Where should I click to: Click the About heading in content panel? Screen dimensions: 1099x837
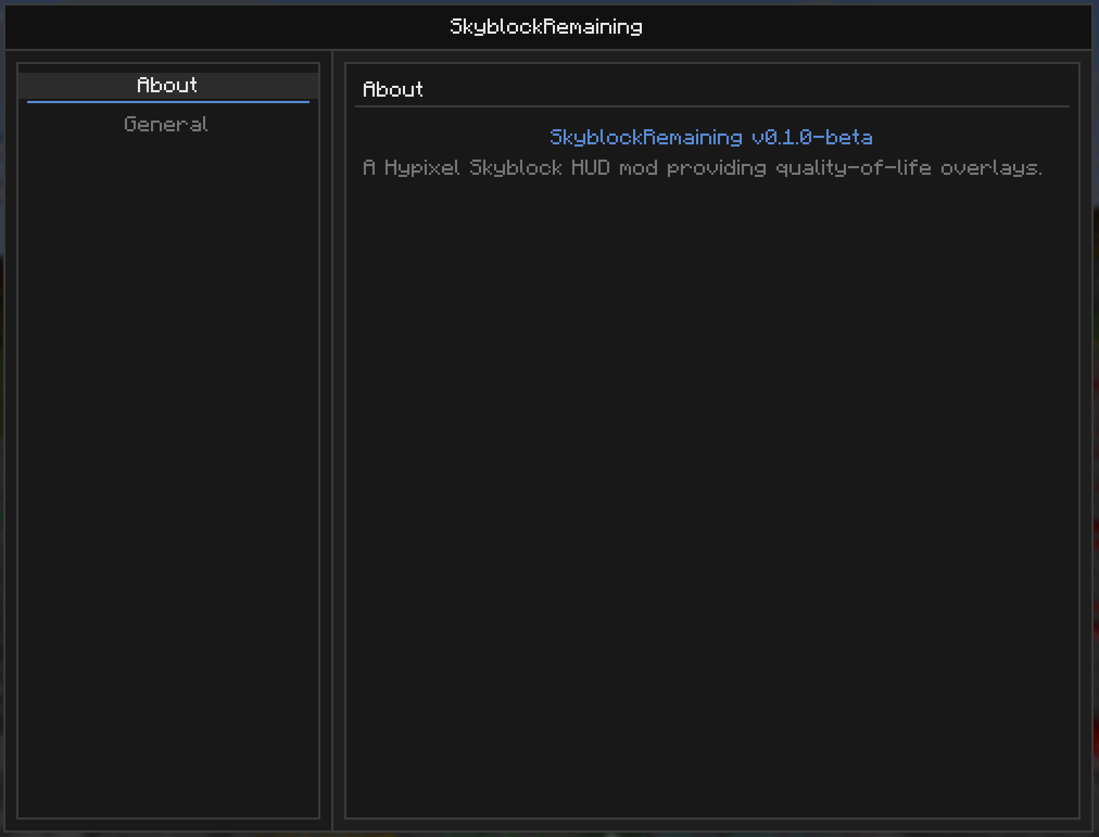pos(393,89)
